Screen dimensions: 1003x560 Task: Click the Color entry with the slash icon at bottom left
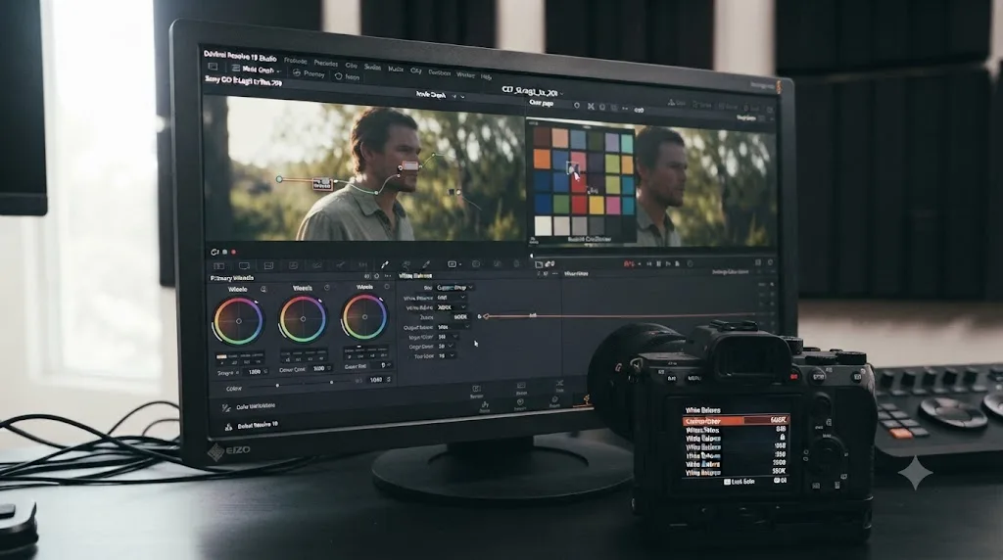pos(248,406)
